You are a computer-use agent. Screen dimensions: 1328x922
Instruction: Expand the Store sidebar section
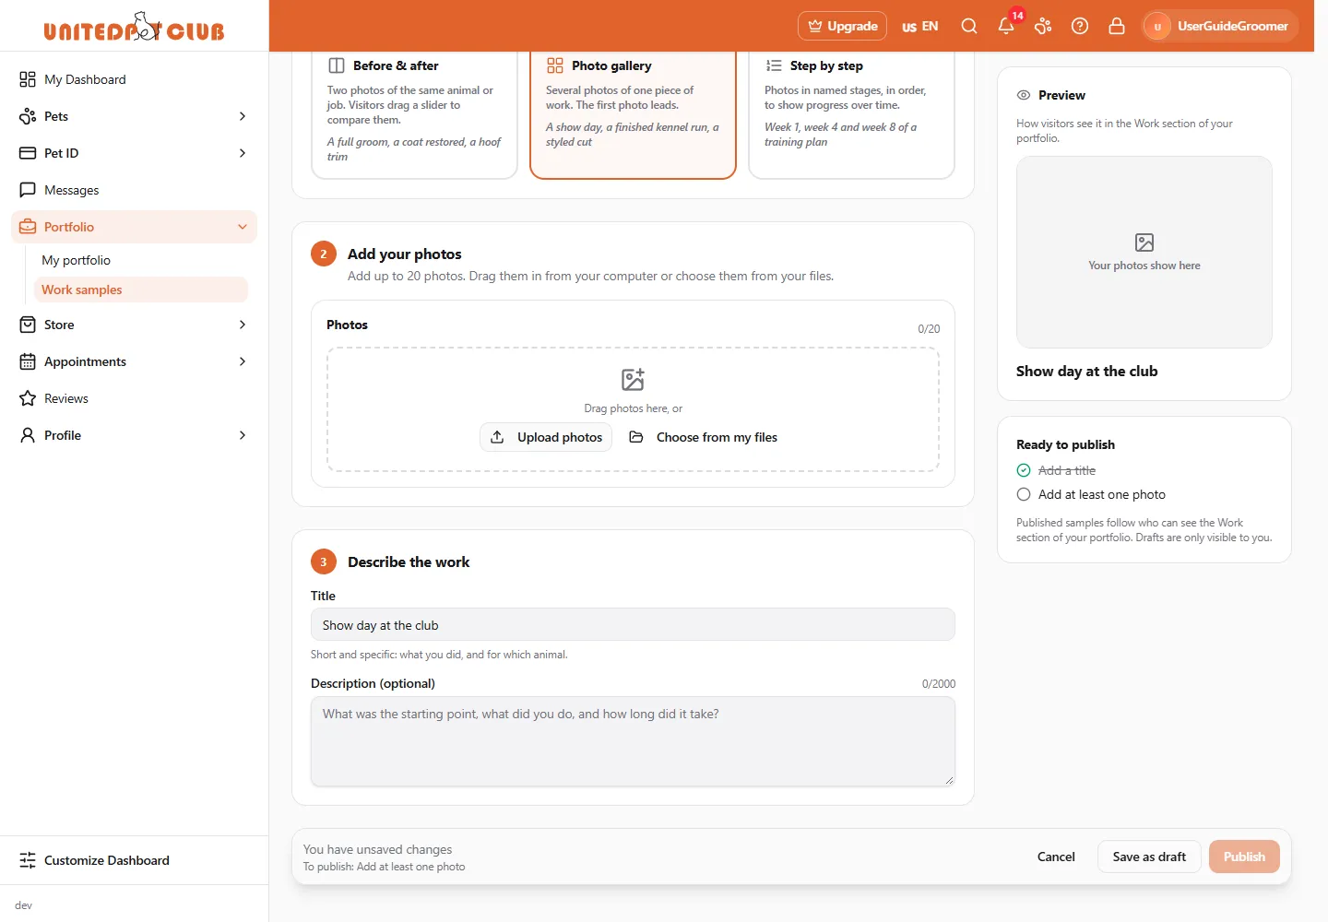pyautogui.click(x=243, y=325)
